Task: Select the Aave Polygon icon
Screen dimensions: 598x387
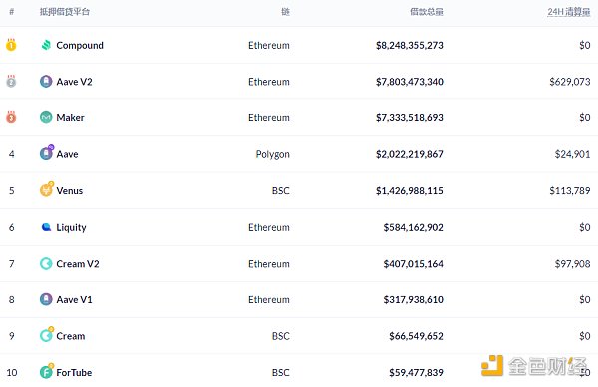Action: pyautogui.click(x=47, y=153)
